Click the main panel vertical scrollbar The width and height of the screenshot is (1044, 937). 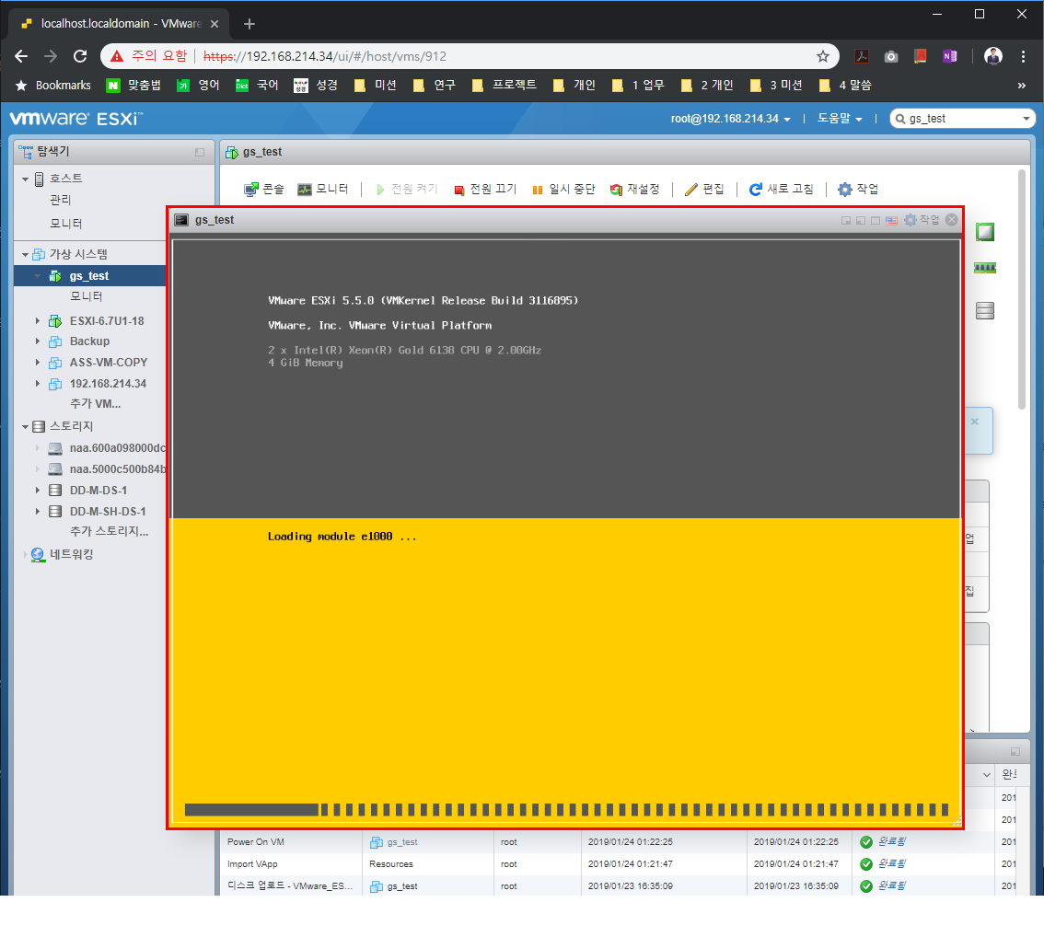[1022, 290]
